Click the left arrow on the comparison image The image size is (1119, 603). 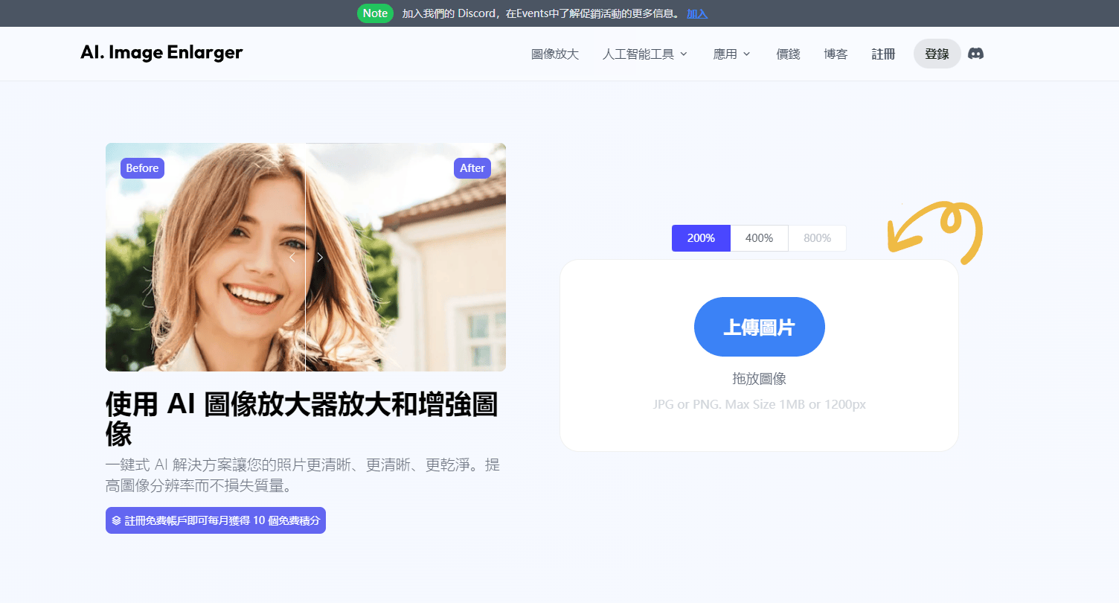[292, 257]
